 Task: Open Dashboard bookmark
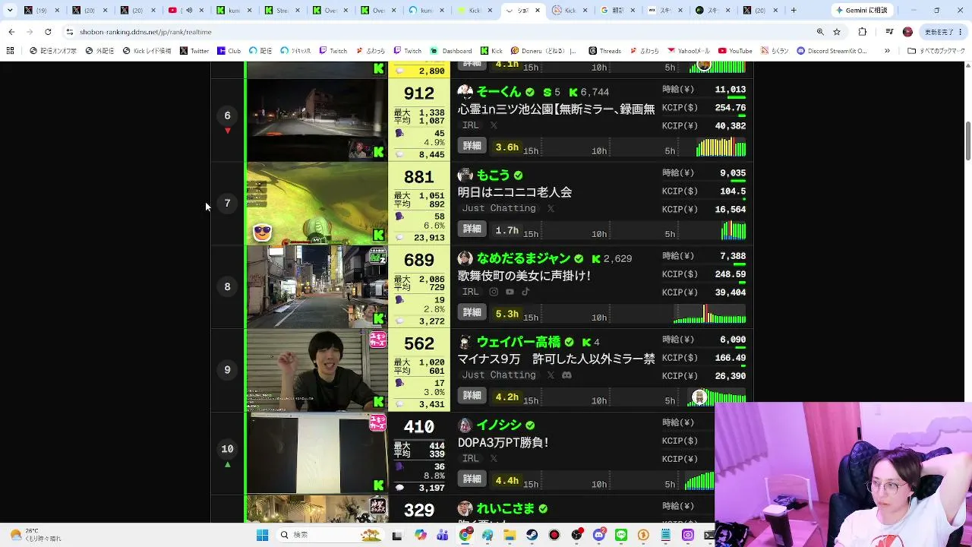click(452, 51)
